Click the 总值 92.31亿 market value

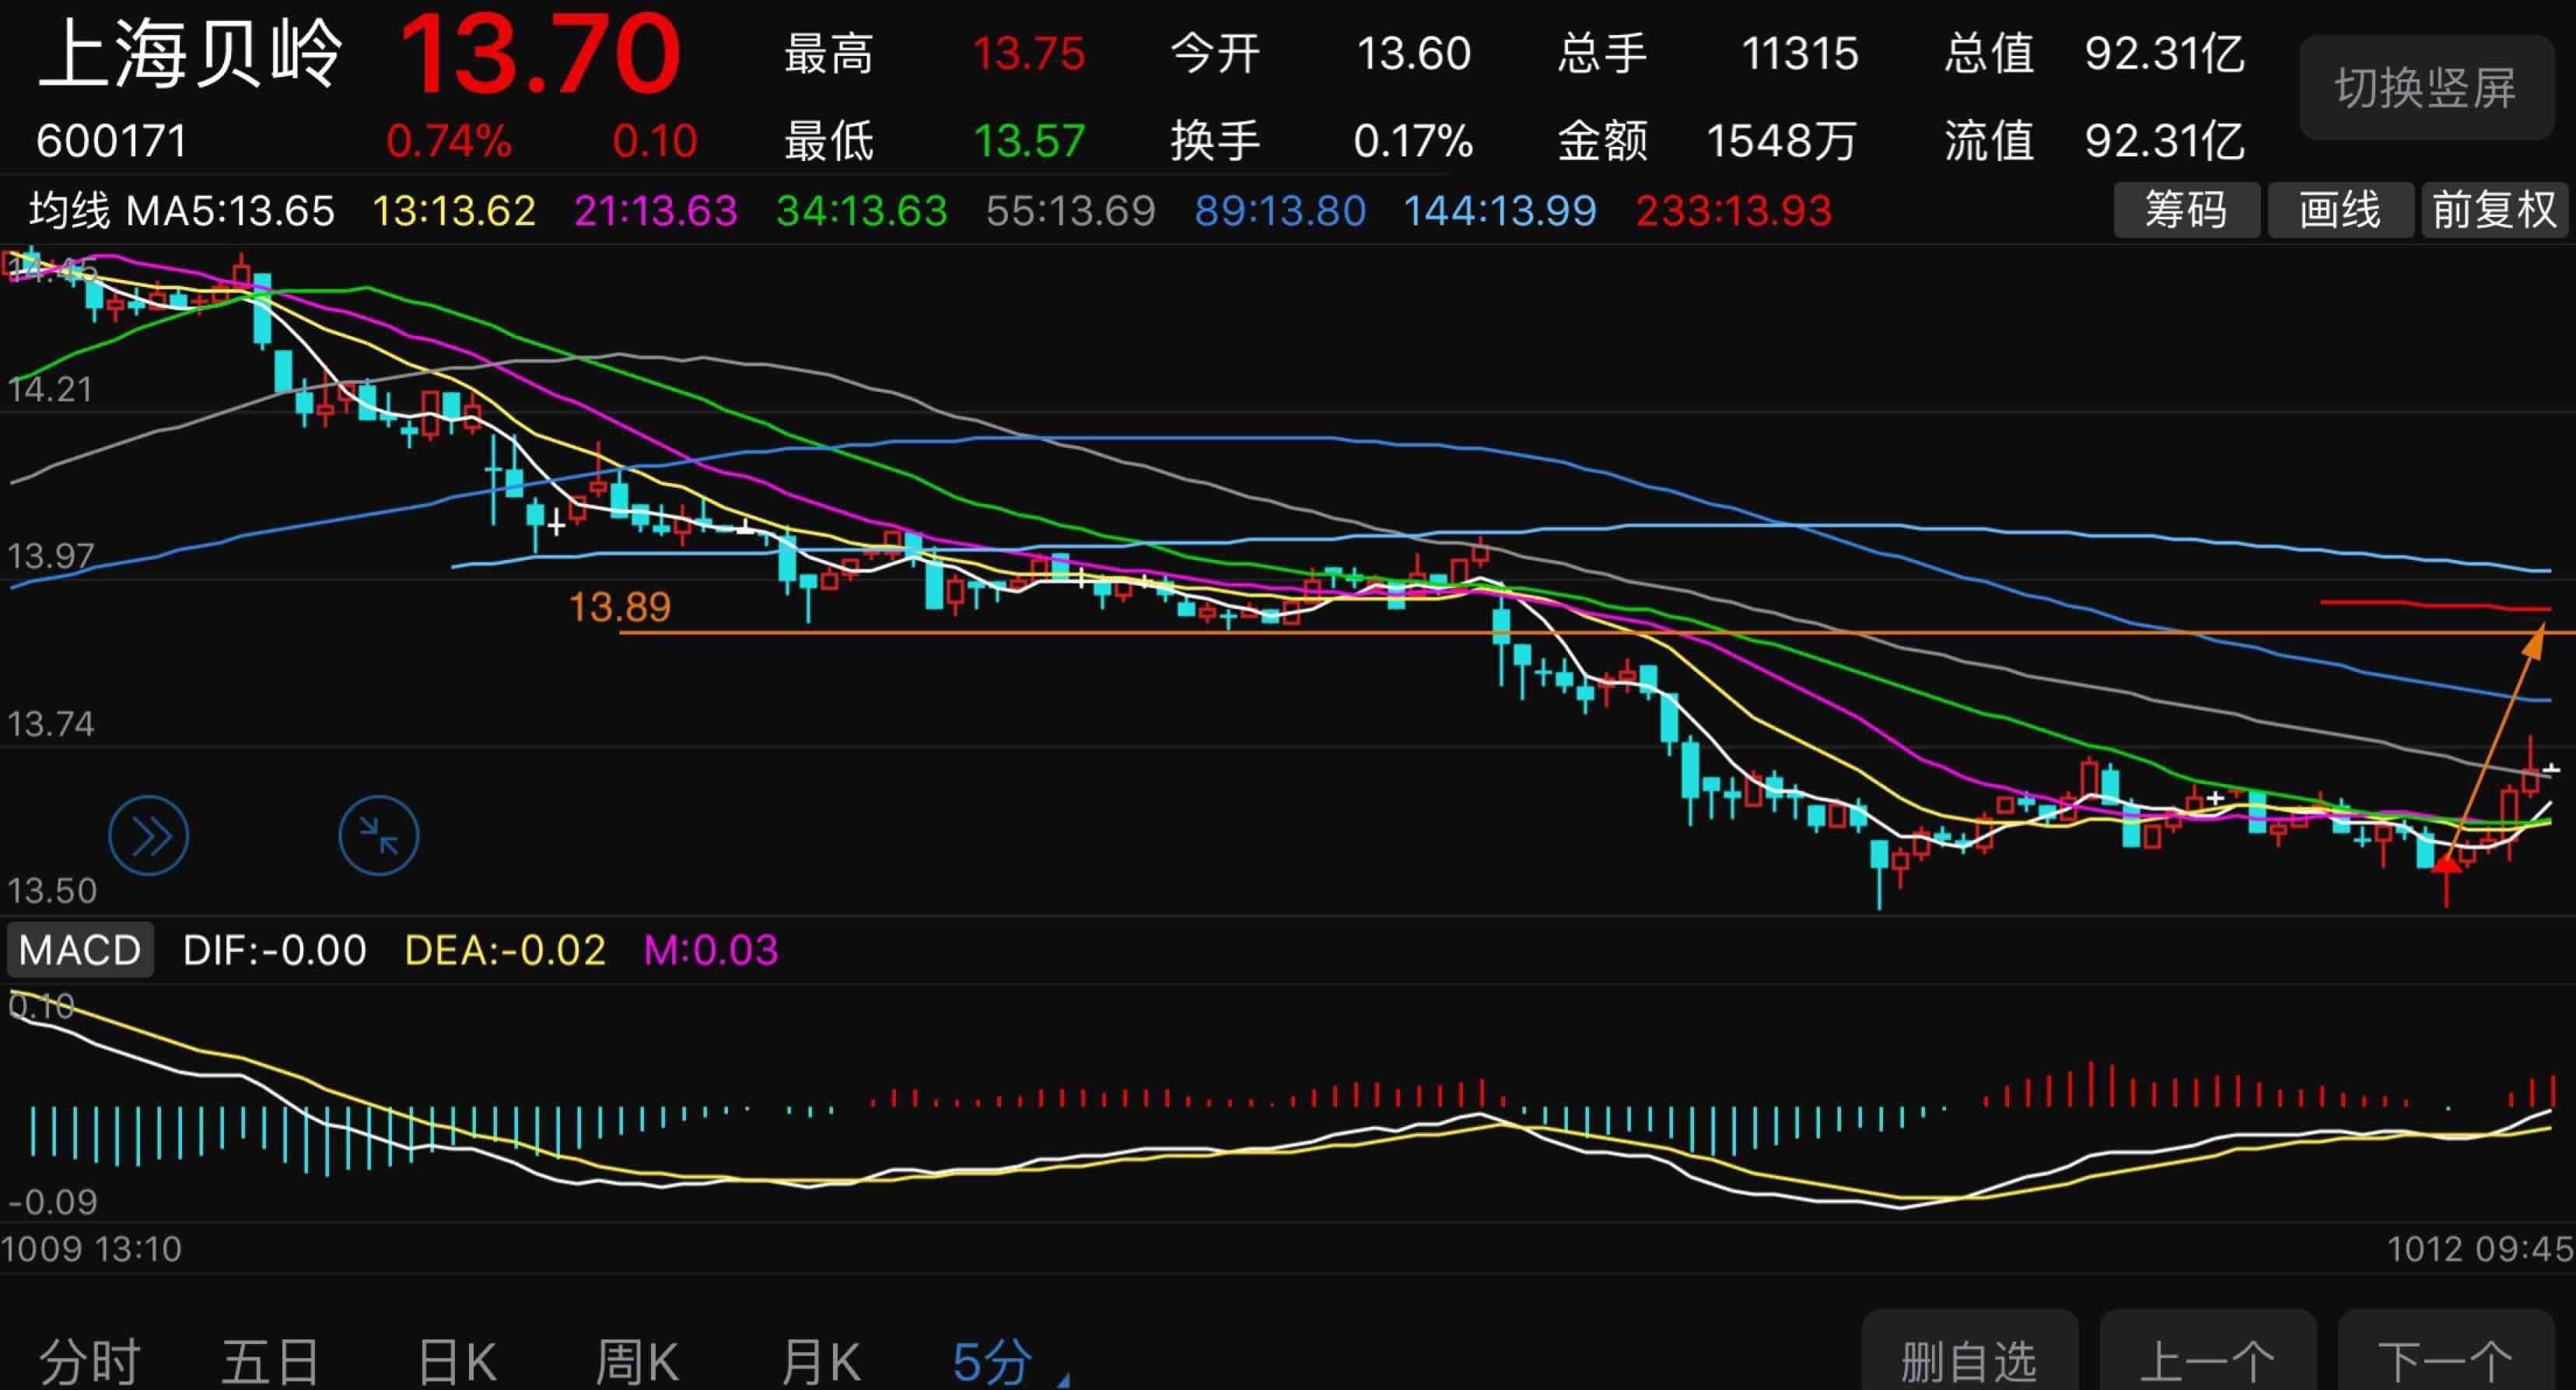[2165, 54]
